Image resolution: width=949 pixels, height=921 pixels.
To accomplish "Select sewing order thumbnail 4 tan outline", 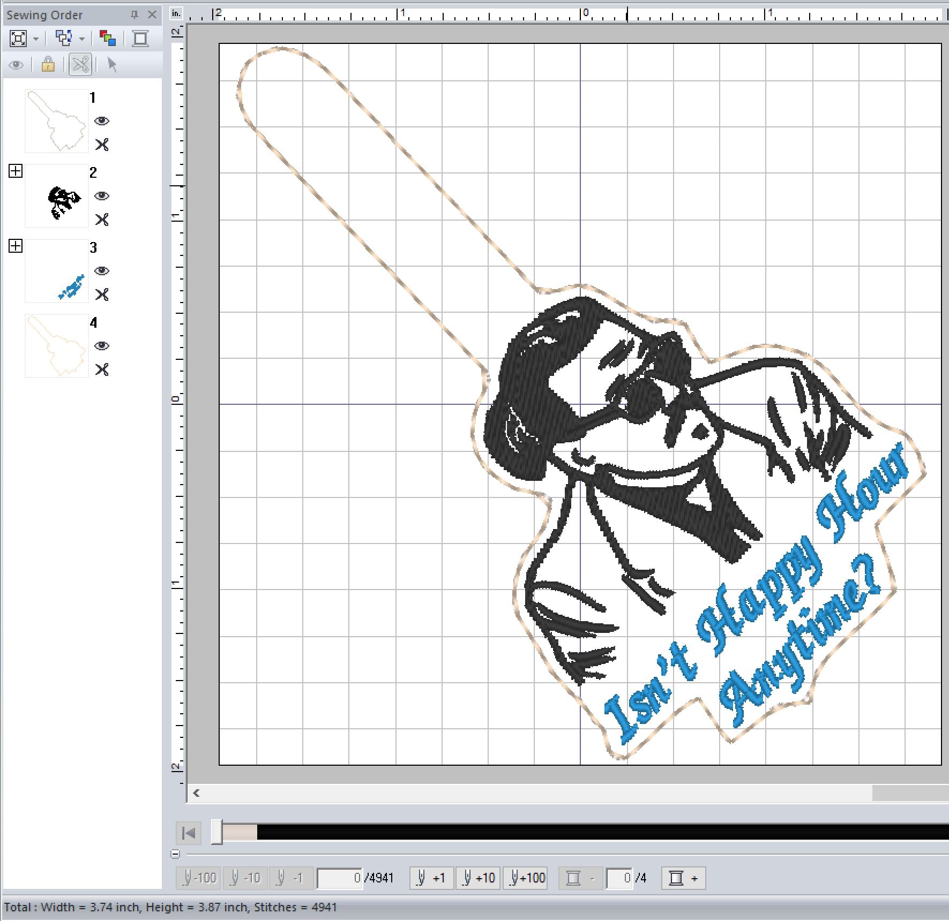I will 56,346.
